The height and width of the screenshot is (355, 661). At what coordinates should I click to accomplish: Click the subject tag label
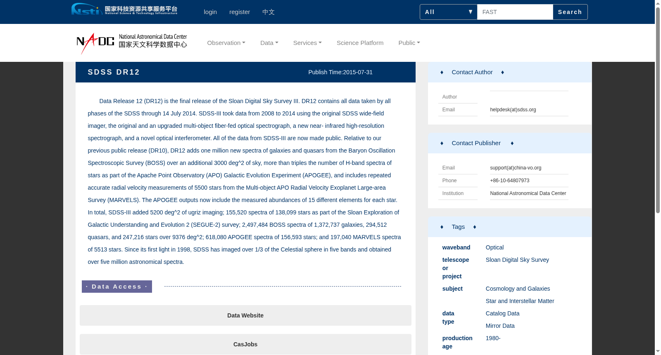pyautogui.click(x=452, y=289)
